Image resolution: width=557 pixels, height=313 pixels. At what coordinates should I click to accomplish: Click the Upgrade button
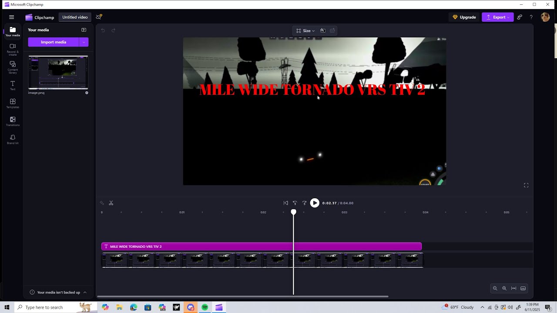pyautogui.click(x=464, y=17)
